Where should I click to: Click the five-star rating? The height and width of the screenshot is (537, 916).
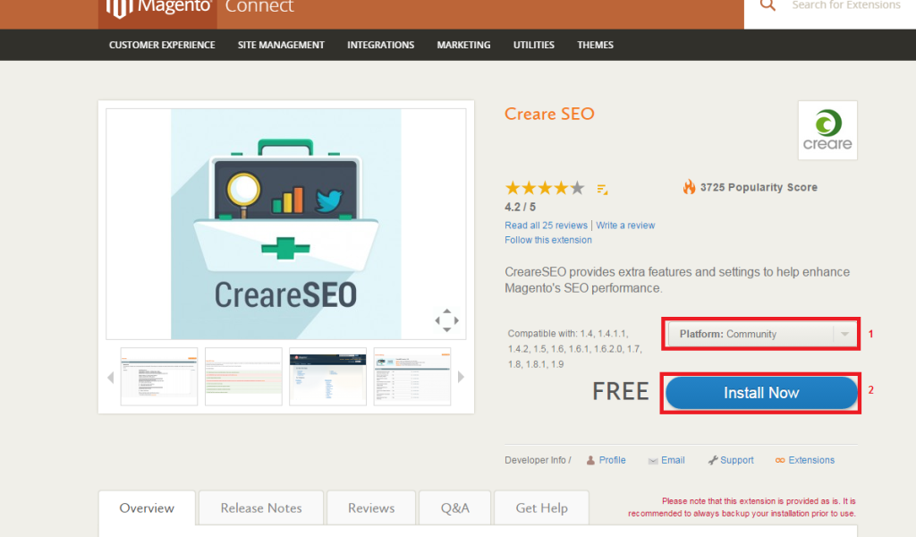pos(545,188)
